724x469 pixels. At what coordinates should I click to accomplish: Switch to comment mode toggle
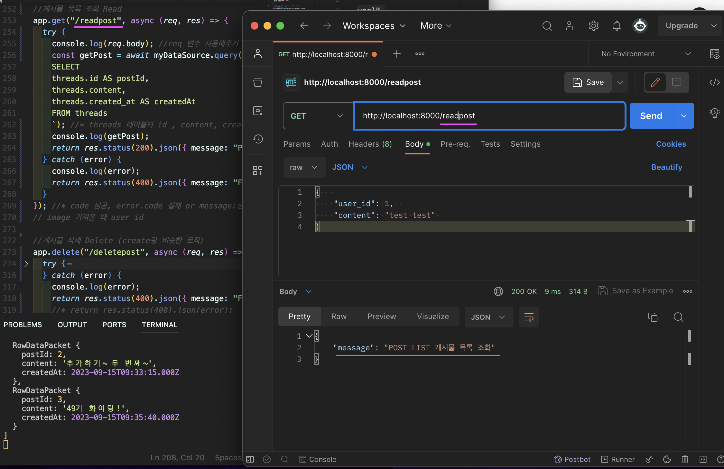point(677,82)
